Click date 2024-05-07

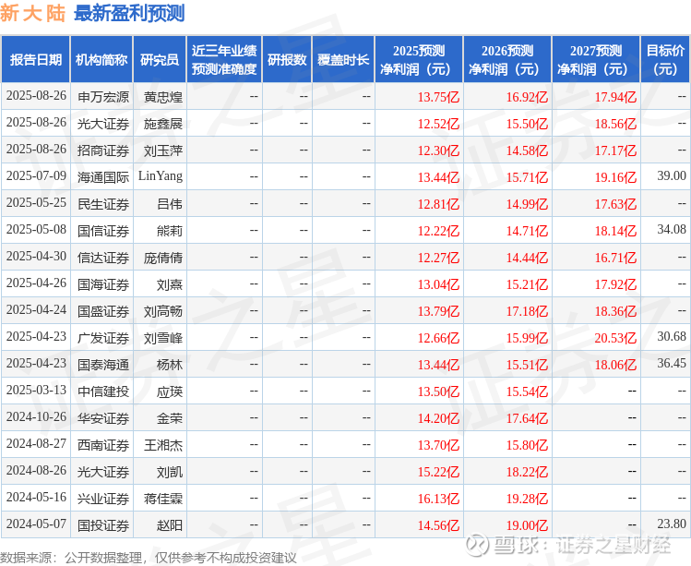coord(36,524)
